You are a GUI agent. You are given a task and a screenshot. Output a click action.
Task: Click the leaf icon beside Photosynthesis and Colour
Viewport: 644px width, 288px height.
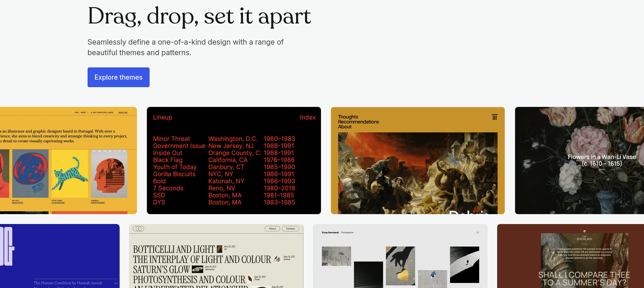pyautogui.click(x=250, y=279)
